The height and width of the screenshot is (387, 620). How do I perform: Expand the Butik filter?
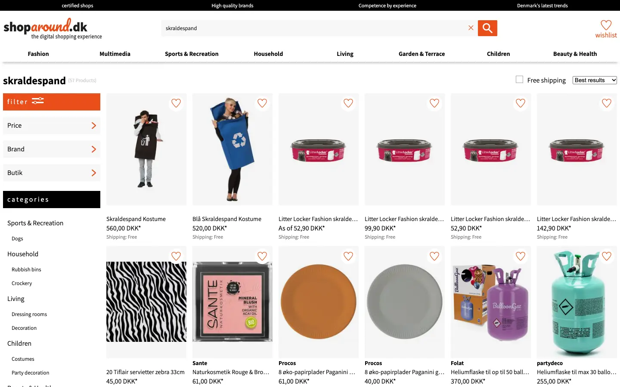tap(52, 173)
